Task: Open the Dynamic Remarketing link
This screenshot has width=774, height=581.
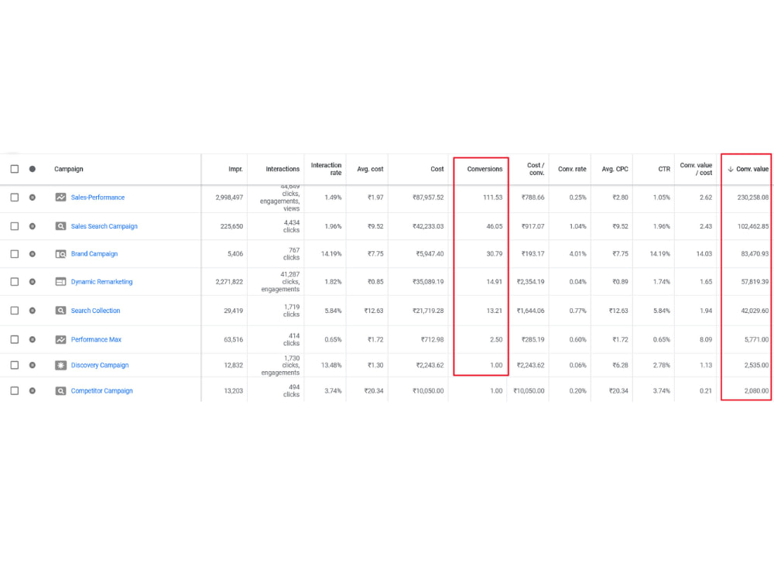Action: (101, 282)
